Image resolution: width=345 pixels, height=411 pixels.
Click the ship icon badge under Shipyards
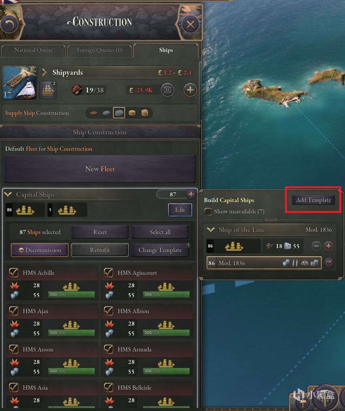pyautogui.click(x=48, y=90)
